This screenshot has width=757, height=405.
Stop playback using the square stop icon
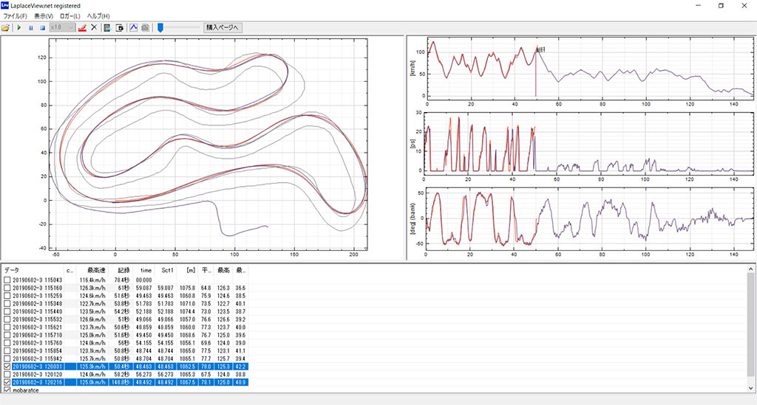42,27
